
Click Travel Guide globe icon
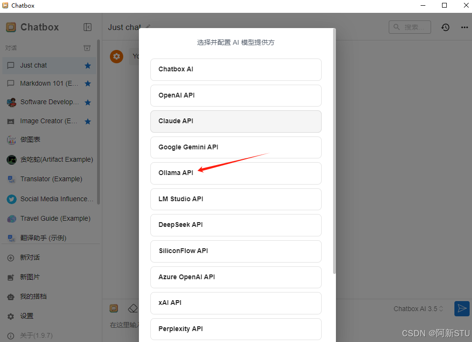click(11, 219)
